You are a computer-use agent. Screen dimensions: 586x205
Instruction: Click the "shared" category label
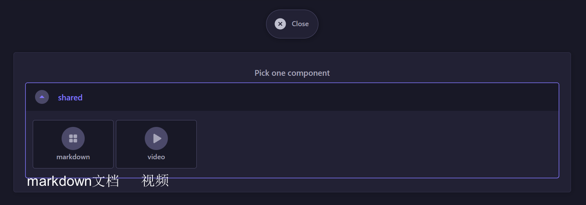[70, 98]
